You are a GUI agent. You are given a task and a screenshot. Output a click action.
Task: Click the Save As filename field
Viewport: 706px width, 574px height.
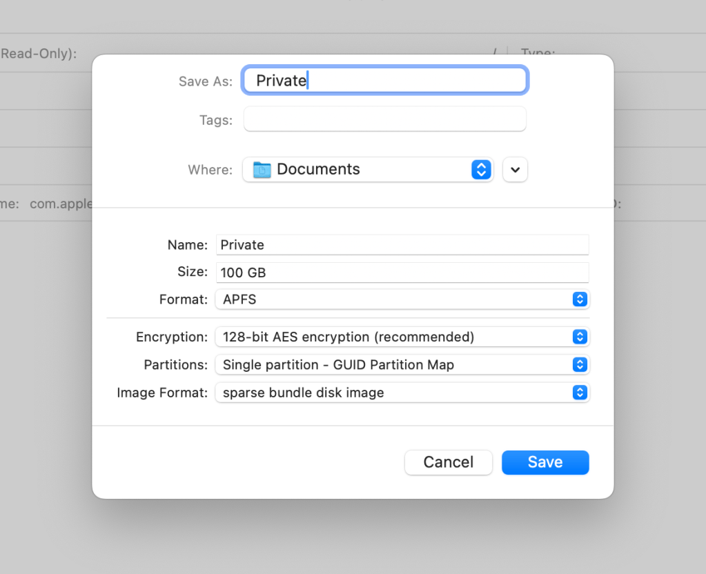[x=384, y=81]
